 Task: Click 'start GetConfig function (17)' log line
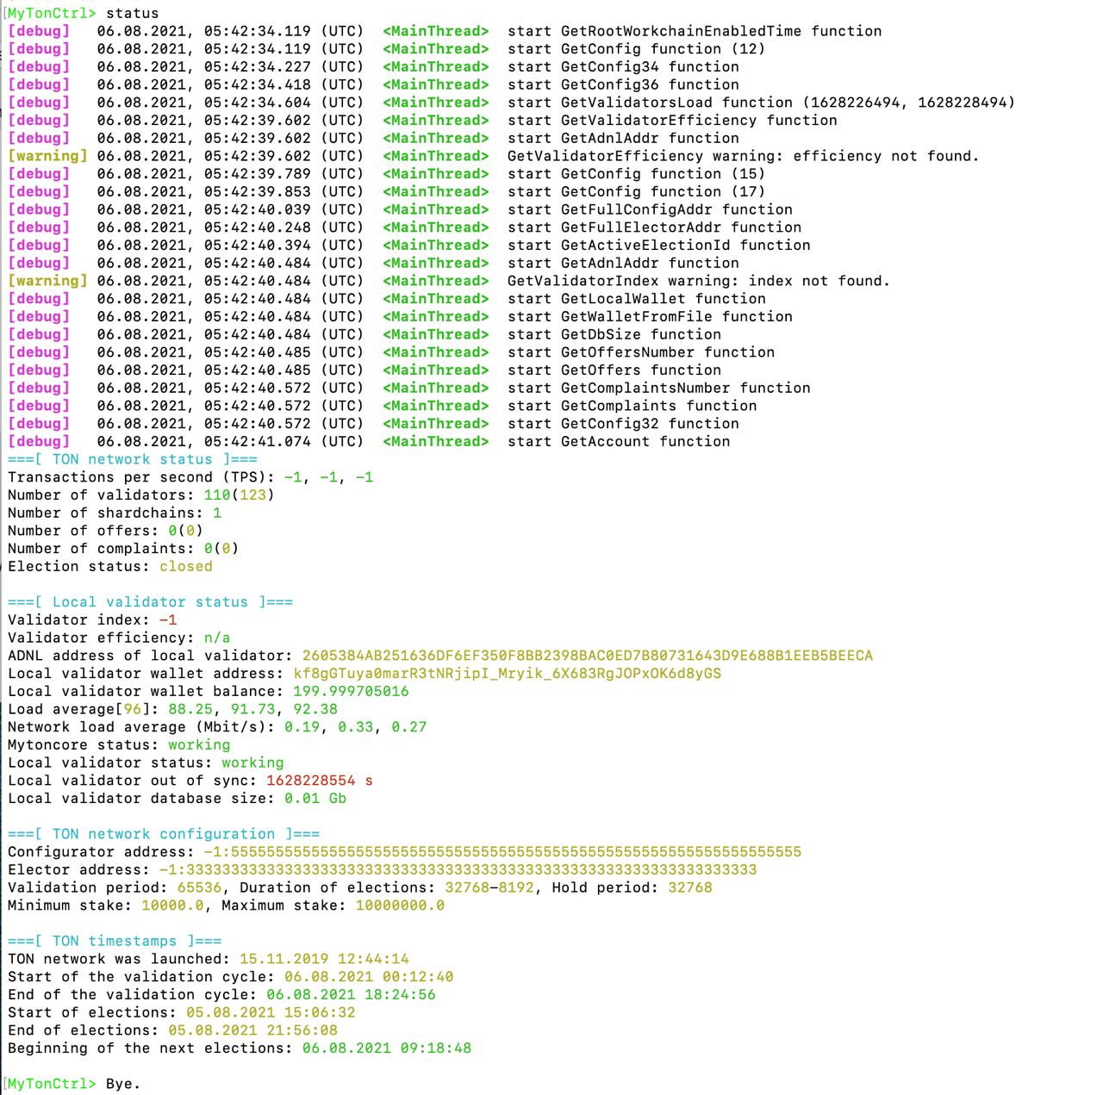click(636, 191)
